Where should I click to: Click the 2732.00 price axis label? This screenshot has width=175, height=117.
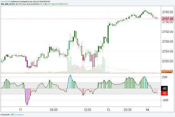(168, 32)
